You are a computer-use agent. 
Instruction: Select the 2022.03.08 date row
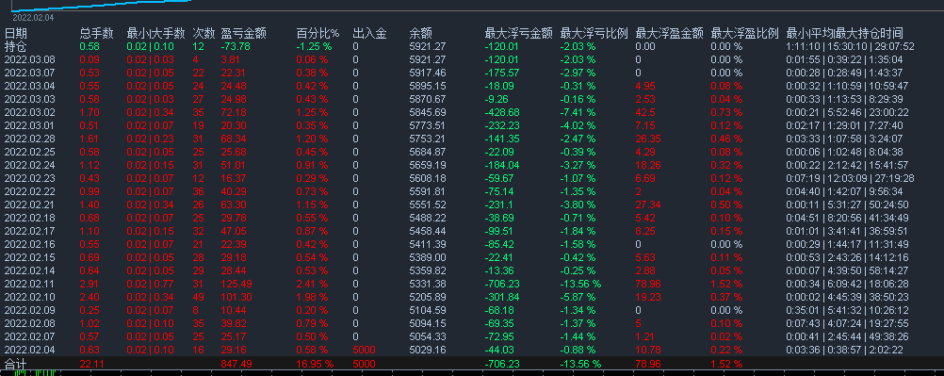pos(29,59)
